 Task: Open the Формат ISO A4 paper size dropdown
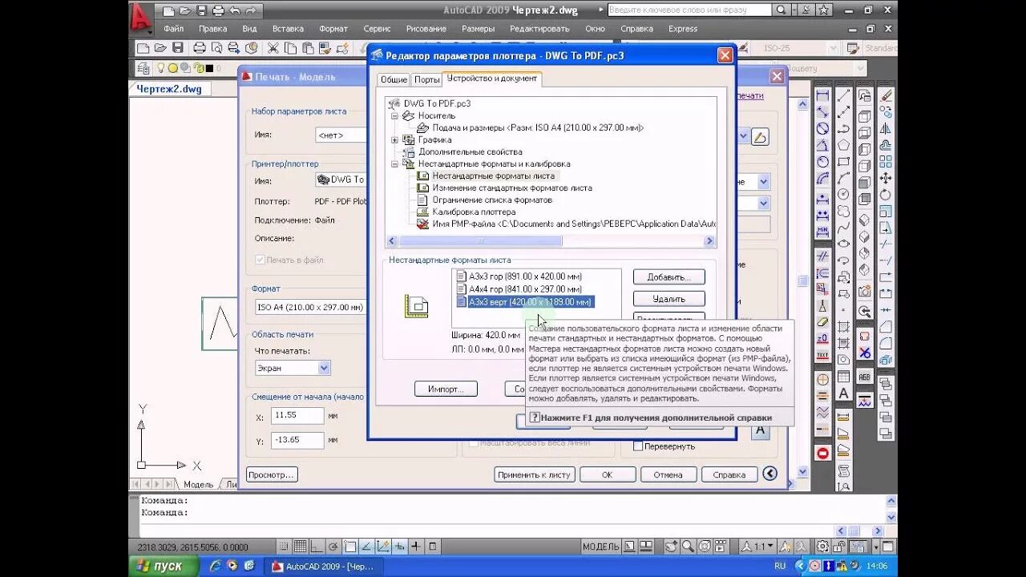(x=311, y=307)
